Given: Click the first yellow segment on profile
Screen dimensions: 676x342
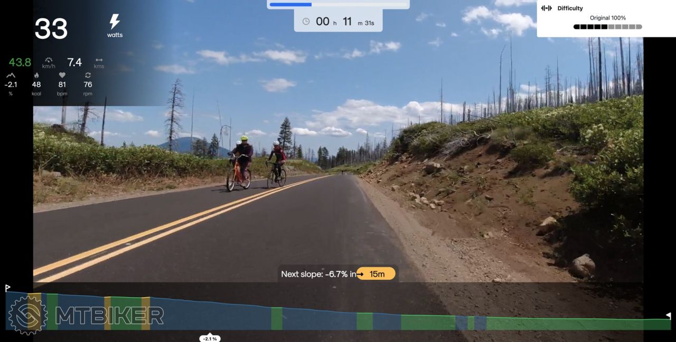Looking at the screenshot, I should pyautogui.click(x=35, y=311).
